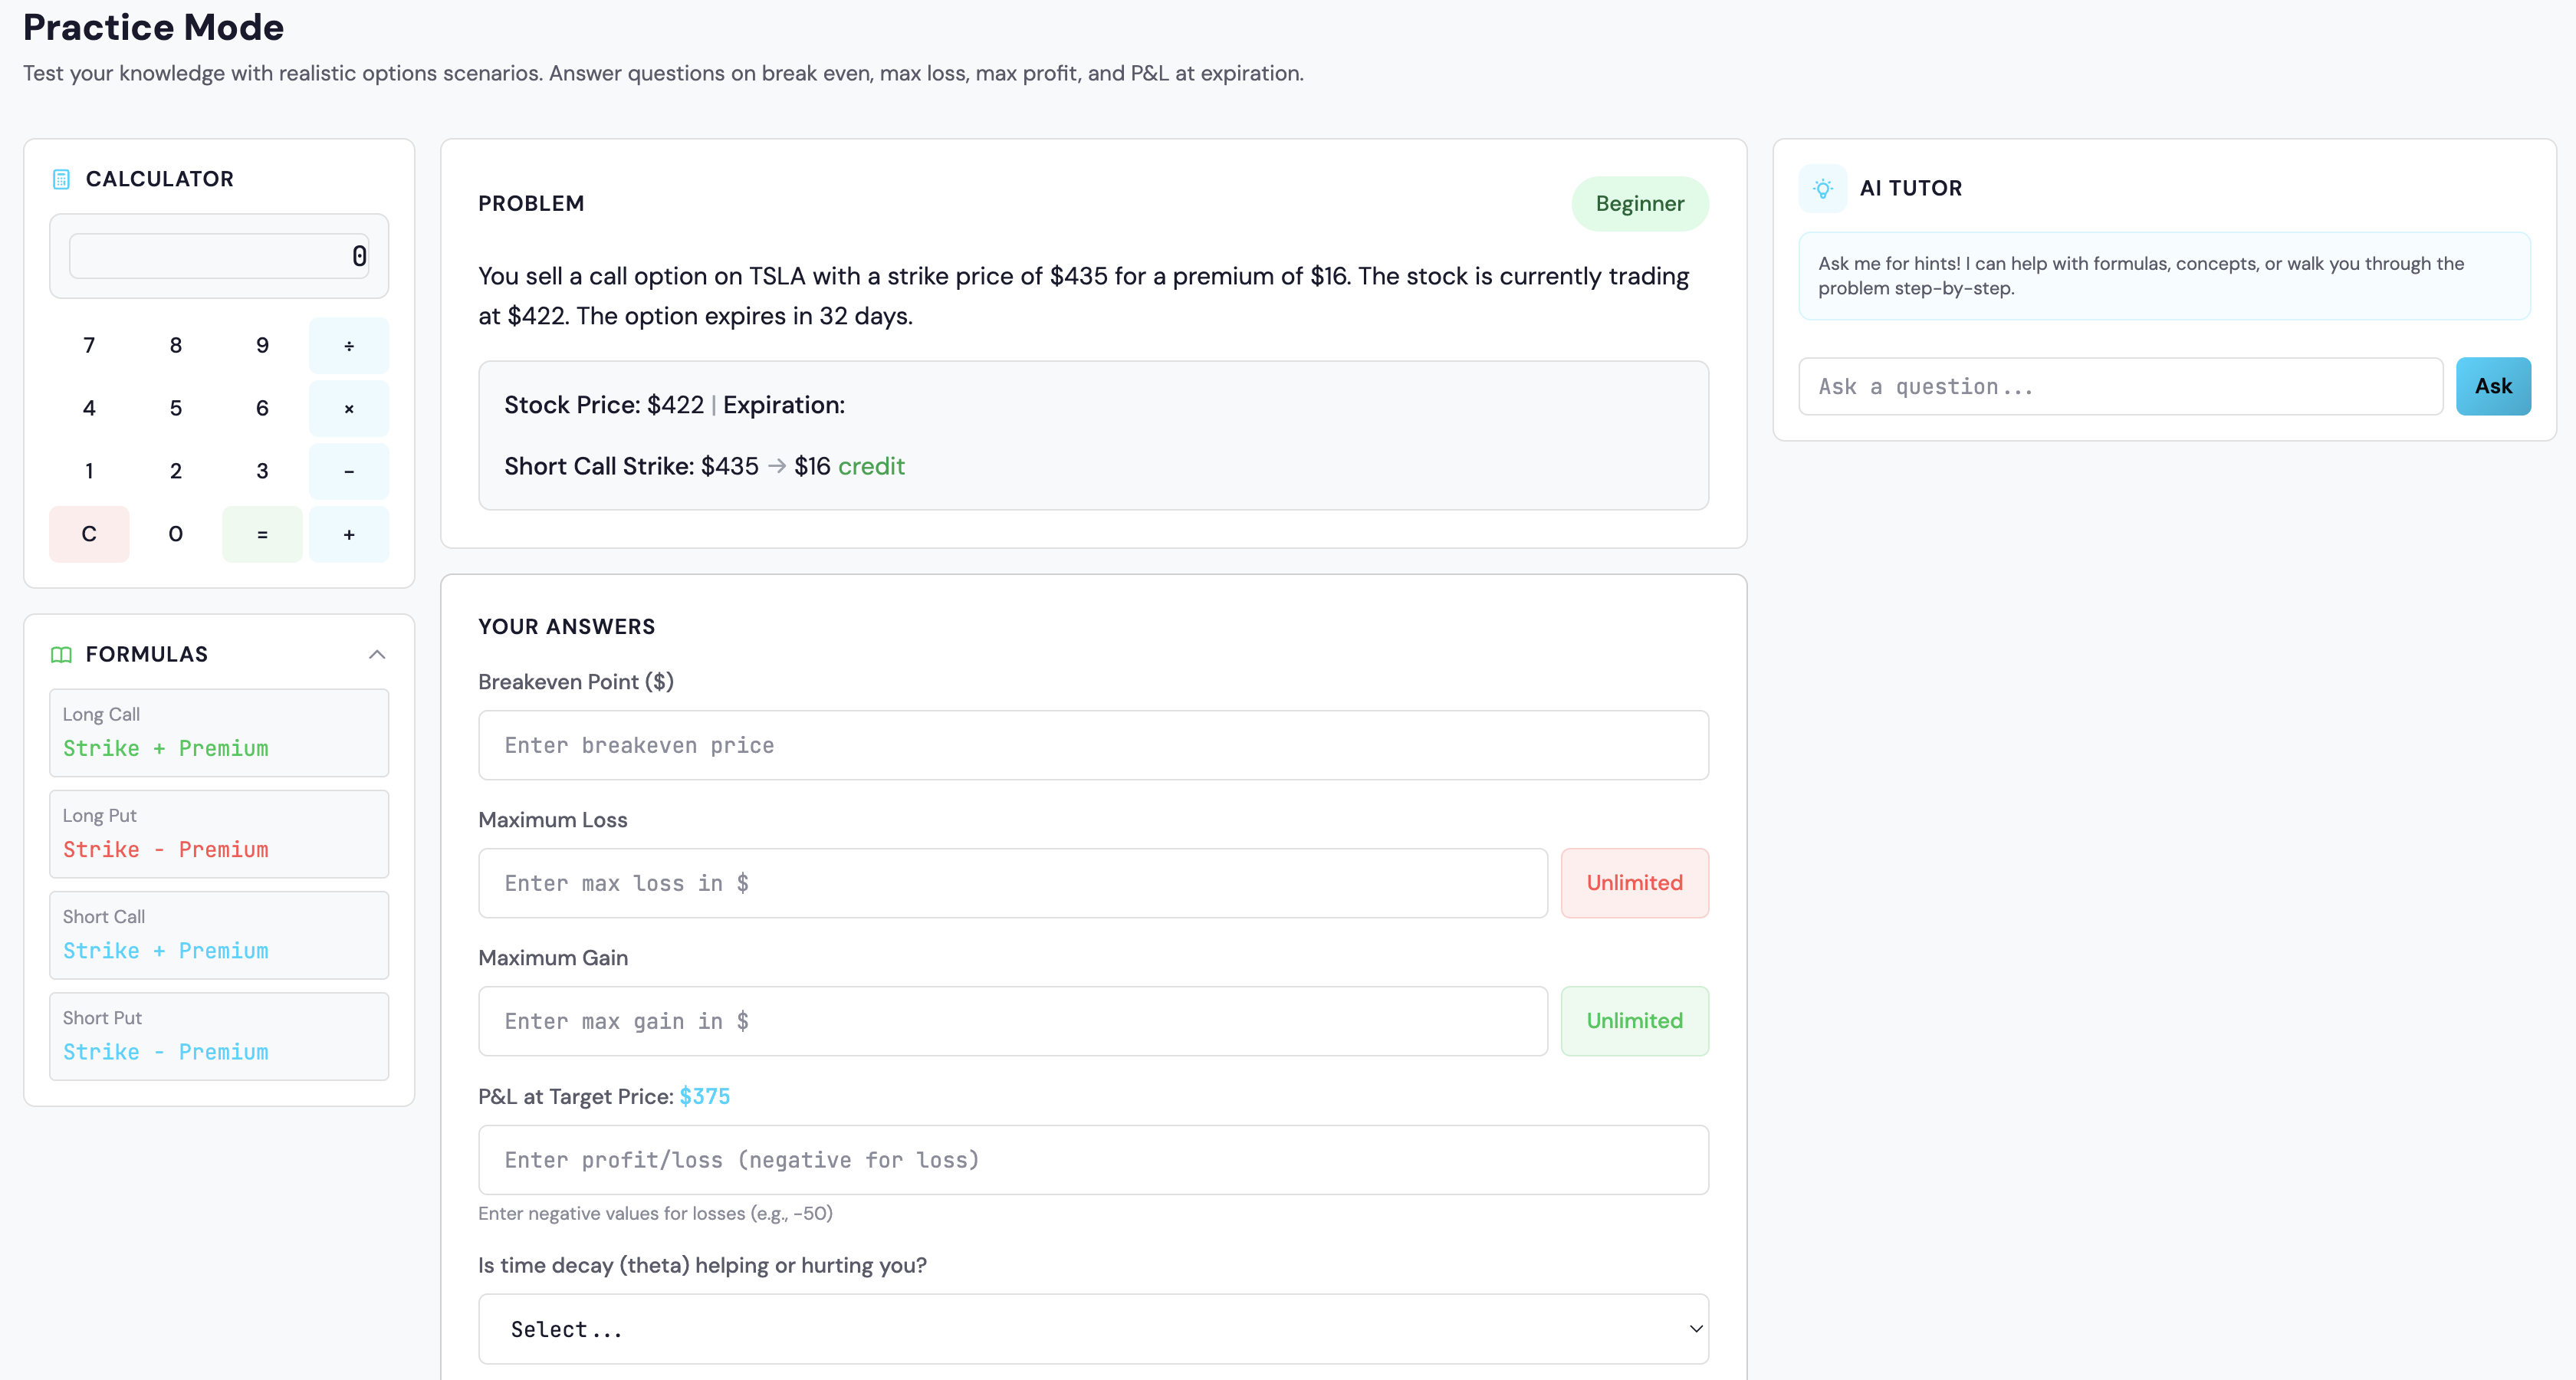Click the calculator divide operator key
The image size is (2576, 1380).
coord(348,346)
